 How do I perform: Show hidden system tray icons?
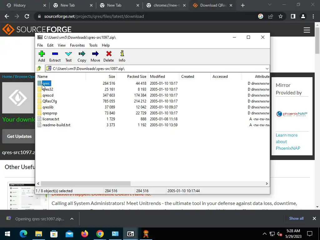(264, 234)
